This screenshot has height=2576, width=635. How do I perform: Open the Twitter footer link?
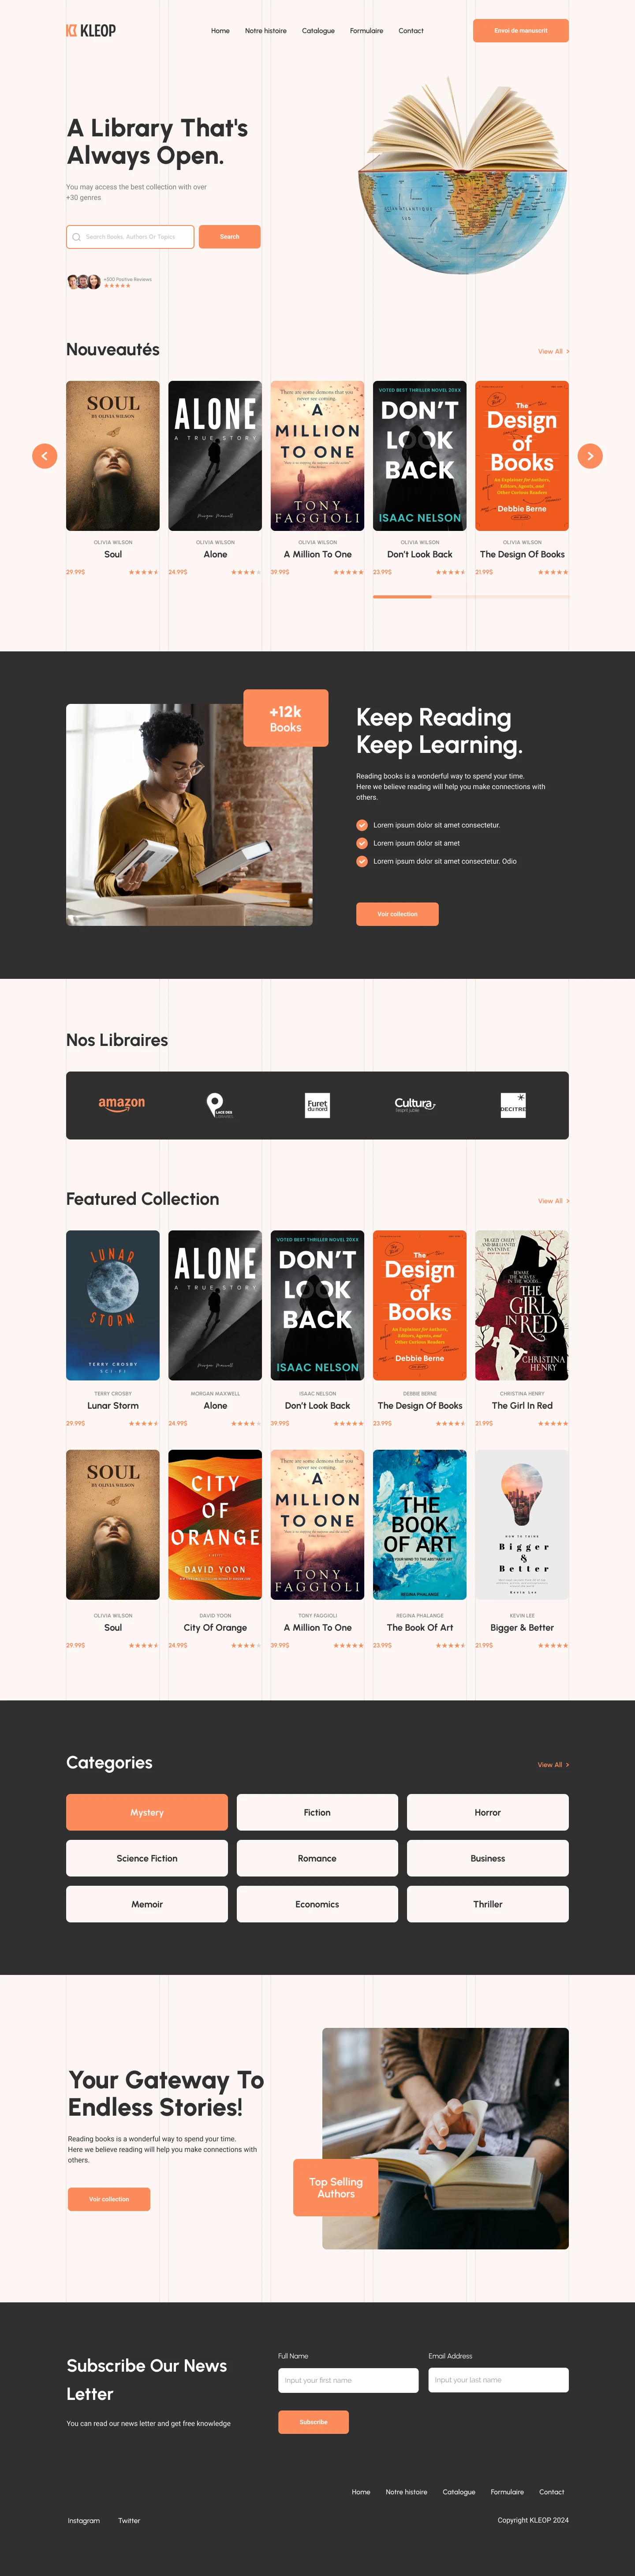tap(129, 2521)
